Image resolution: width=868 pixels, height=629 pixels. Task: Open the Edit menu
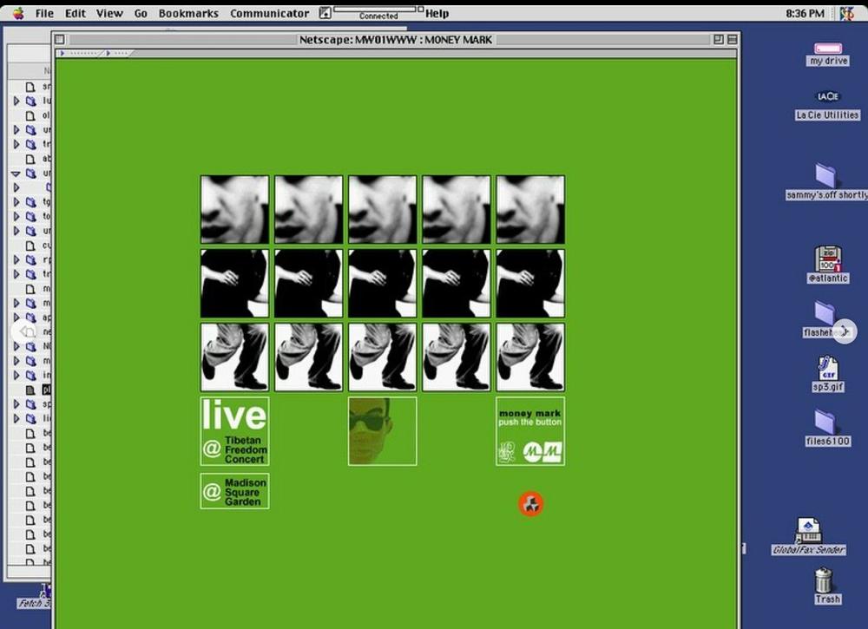click(x=76, y=13)
